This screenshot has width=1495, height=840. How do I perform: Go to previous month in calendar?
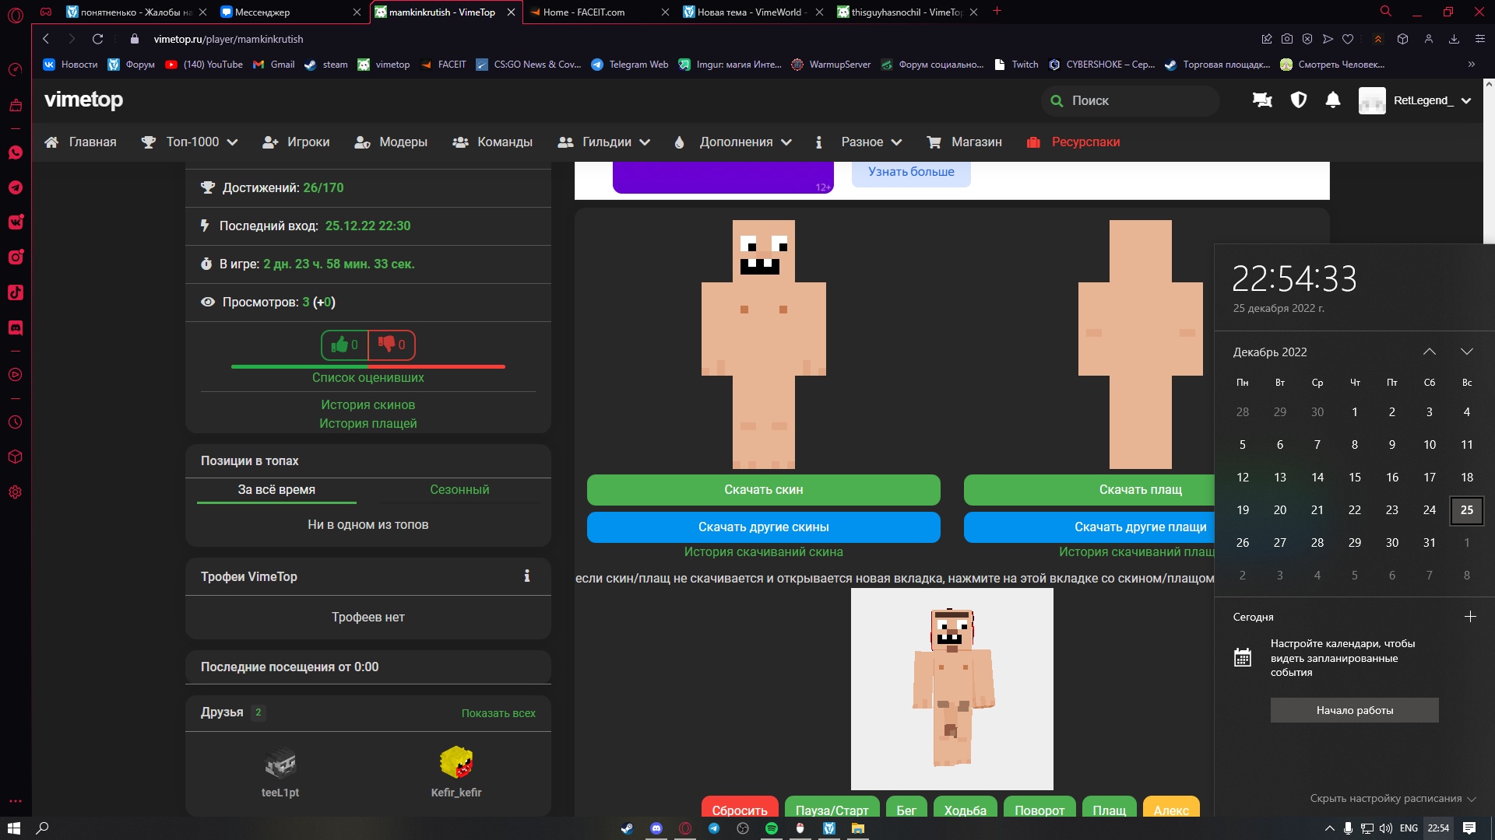tap(1429, 352)
